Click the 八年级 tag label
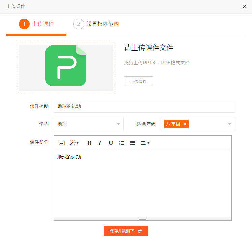Screen dimensions: 252x243 [173, 124]
